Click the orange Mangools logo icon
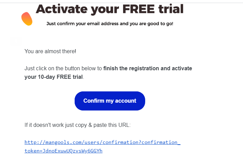Screen dimensions: 243x162 pyautogui.click(x=27, y=19)
